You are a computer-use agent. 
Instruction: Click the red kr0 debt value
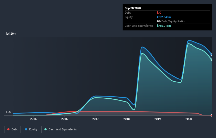[159, 13]
